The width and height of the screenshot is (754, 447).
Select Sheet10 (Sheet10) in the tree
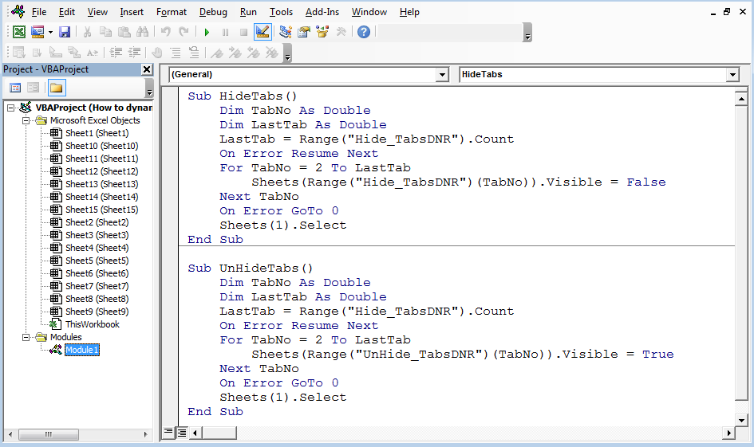click(101, 146)
